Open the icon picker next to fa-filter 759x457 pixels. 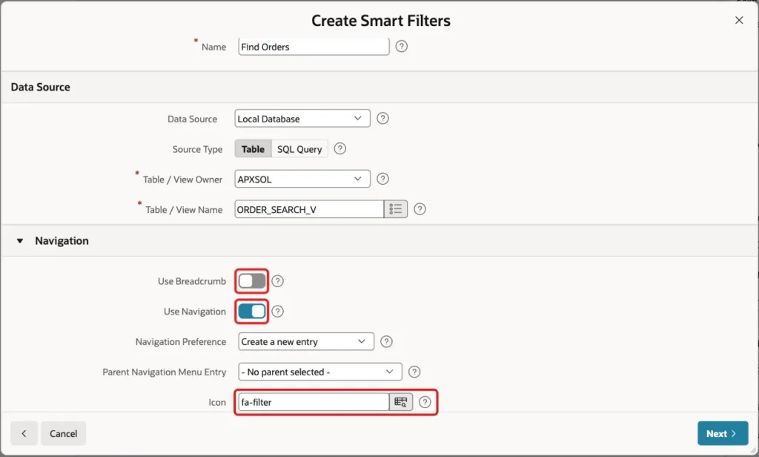pyautogui.click(x=401, y=402)
